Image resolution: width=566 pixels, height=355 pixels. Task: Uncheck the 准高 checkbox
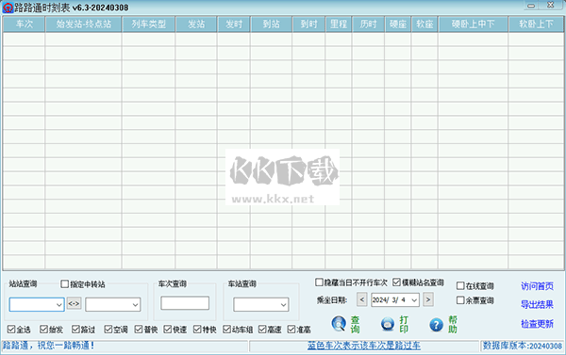pyautogui.click(x=291, y=329)
